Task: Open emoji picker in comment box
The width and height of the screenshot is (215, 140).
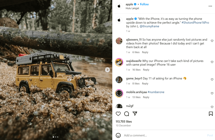Action: [x=118, y=135]
